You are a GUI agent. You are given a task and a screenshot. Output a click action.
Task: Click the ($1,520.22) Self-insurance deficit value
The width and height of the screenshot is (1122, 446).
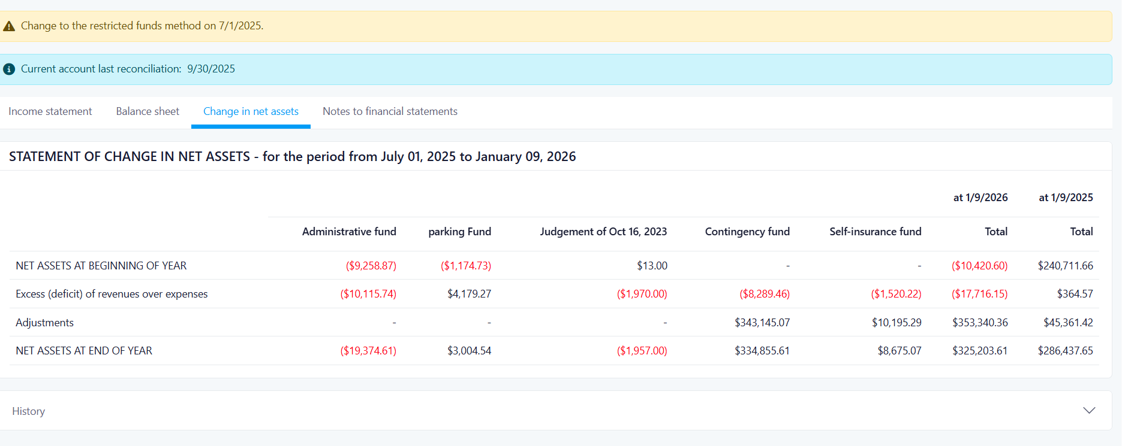click(x=896, y=294)
